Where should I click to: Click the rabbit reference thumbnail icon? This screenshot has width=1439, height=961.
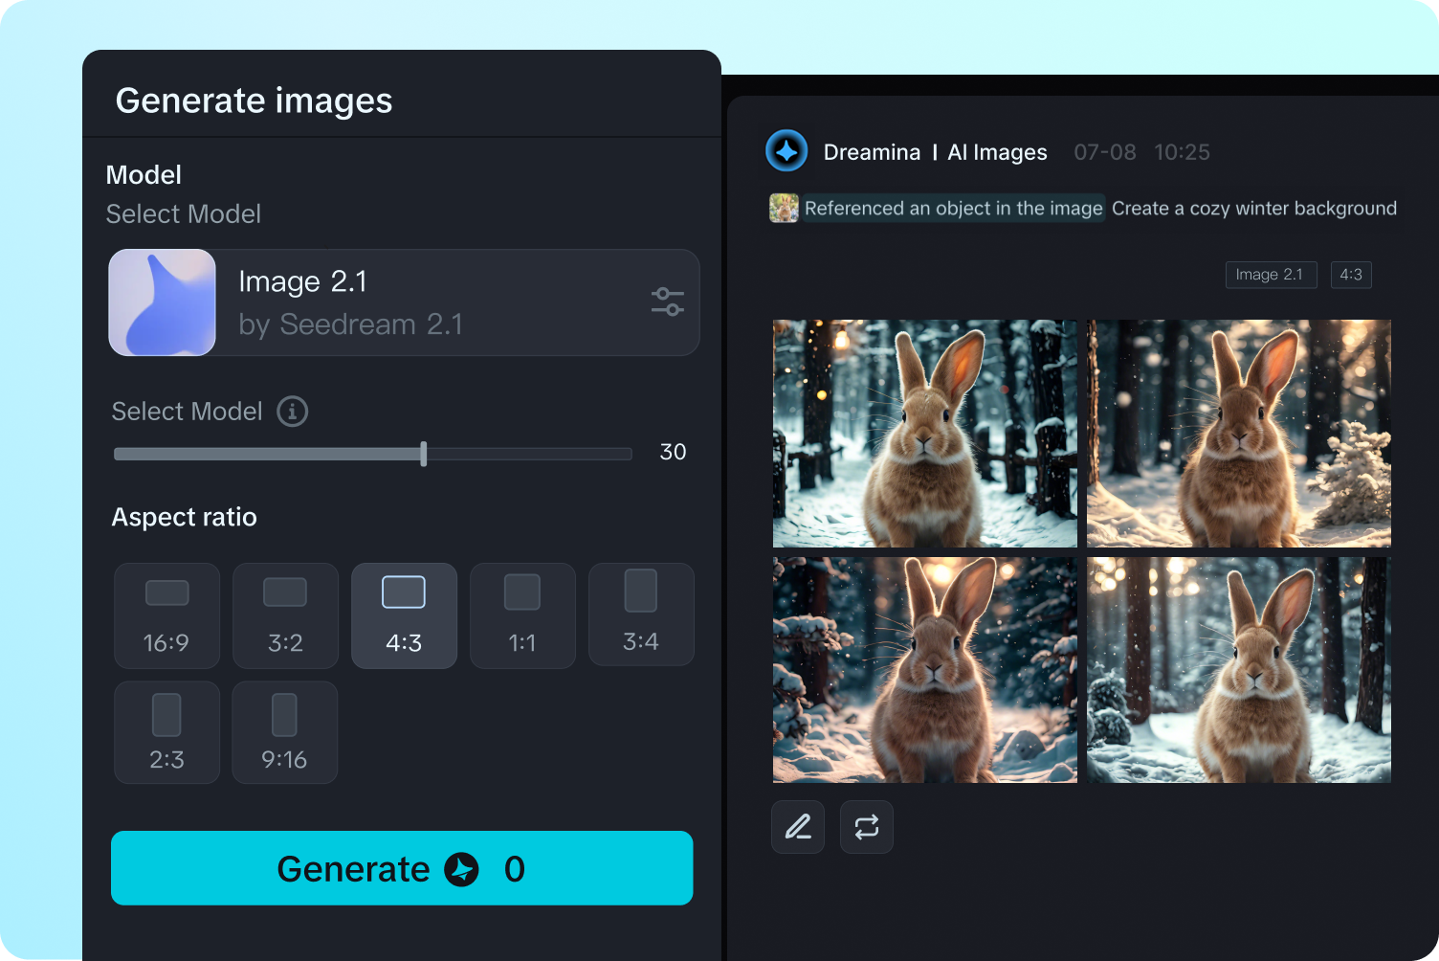(x=784, y=208)
